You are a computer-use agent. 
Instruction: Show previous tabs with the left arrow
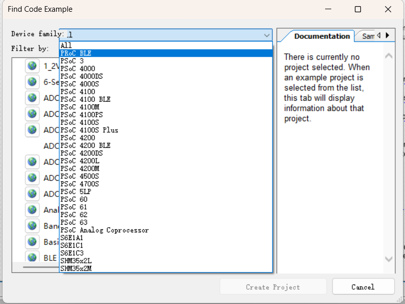pos(379,35)
